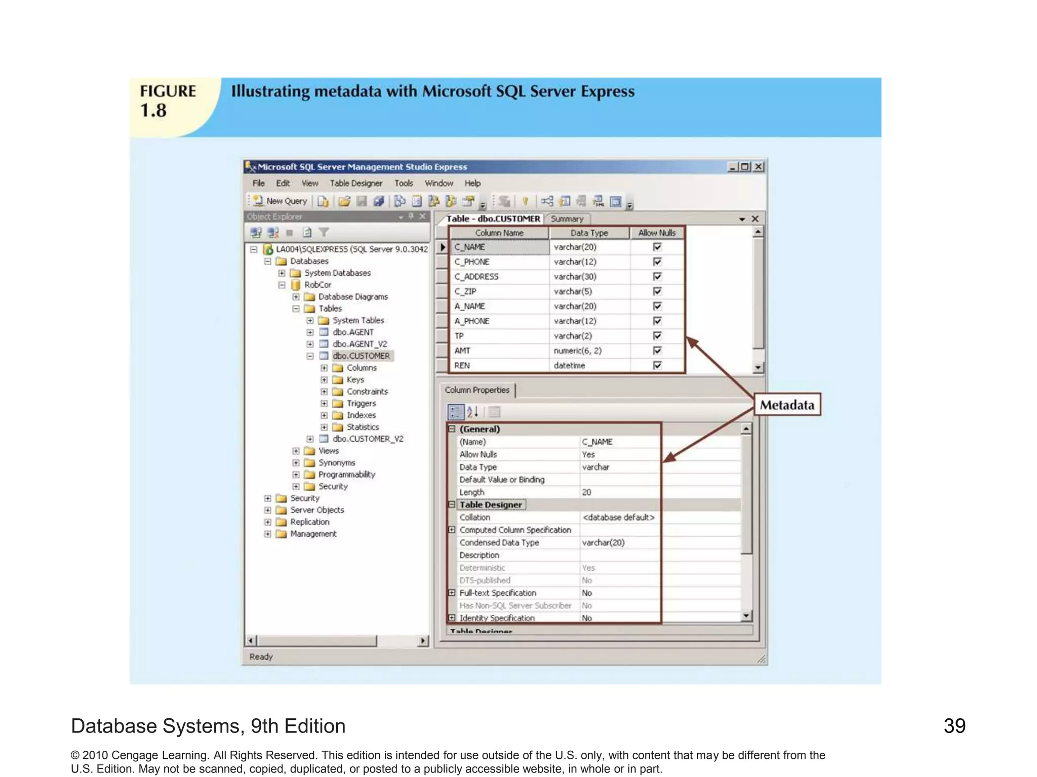Expand Computed Column Specification property
Image resolution: width=1037 pixels, height=777 pixels.
click(452, 530)
